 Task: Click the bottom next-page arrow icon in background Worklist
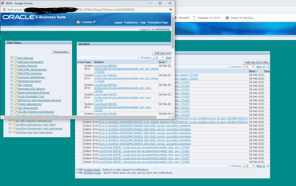point(268,166)
